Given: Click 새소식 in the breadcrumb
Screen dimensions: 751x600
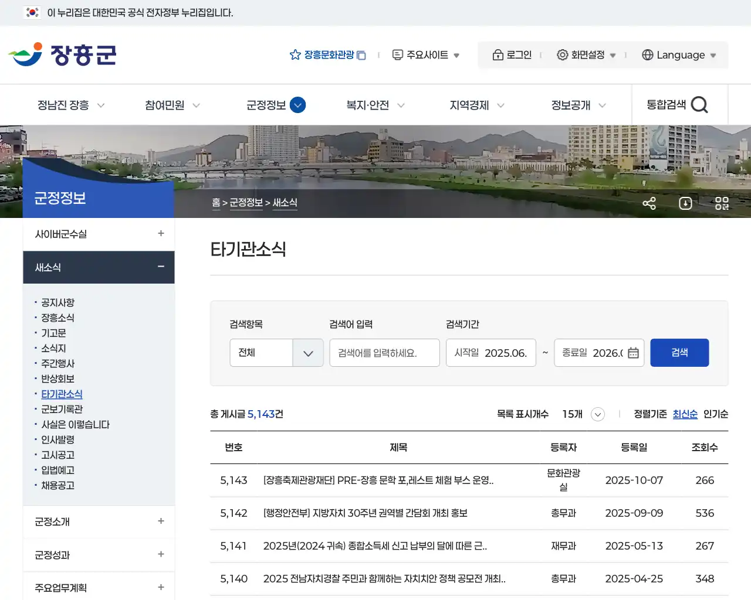Looking at the screenshot, I should coord(285,203).
